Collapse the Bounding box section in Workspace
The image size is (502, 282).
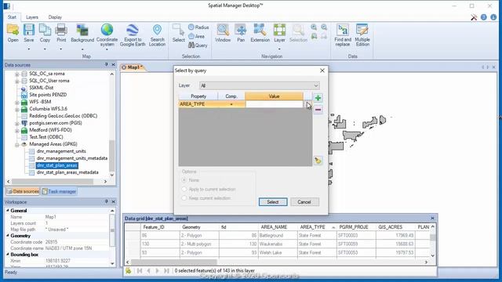point(8,255)
